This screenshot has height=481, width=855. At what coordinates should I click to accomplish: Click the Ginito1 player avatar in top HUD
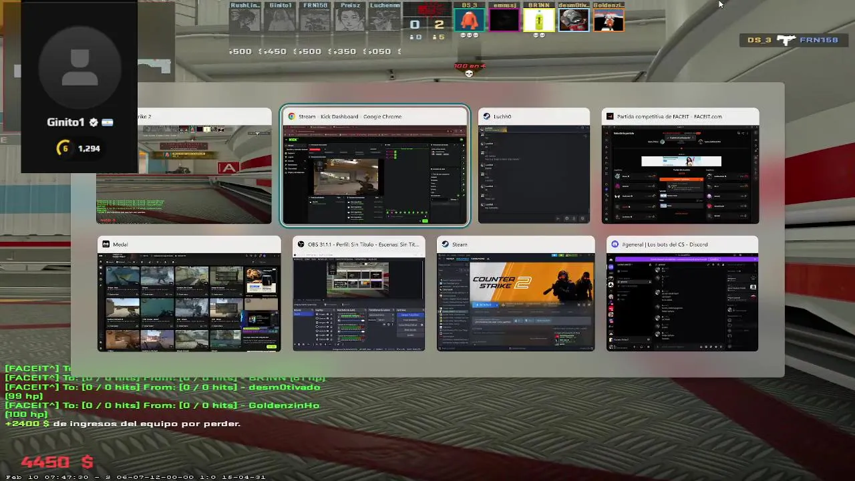tap(280, 20)
